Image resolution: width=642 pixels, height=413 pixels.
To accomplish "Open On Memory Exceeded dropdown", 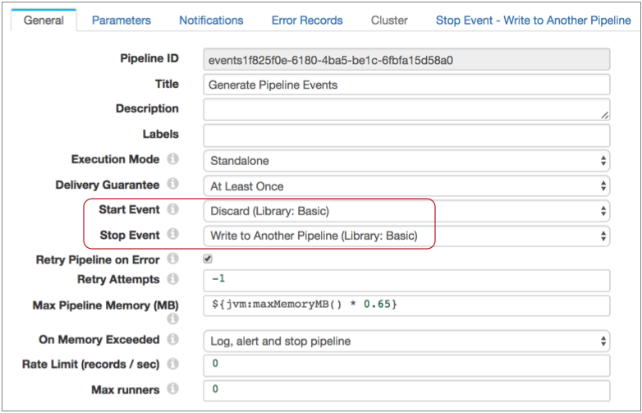I will tap(406, 340).
